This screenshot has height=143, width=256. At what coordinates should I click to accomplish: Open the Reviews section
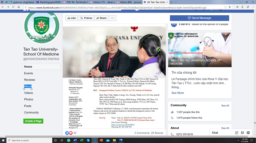[x=29, y=80]
